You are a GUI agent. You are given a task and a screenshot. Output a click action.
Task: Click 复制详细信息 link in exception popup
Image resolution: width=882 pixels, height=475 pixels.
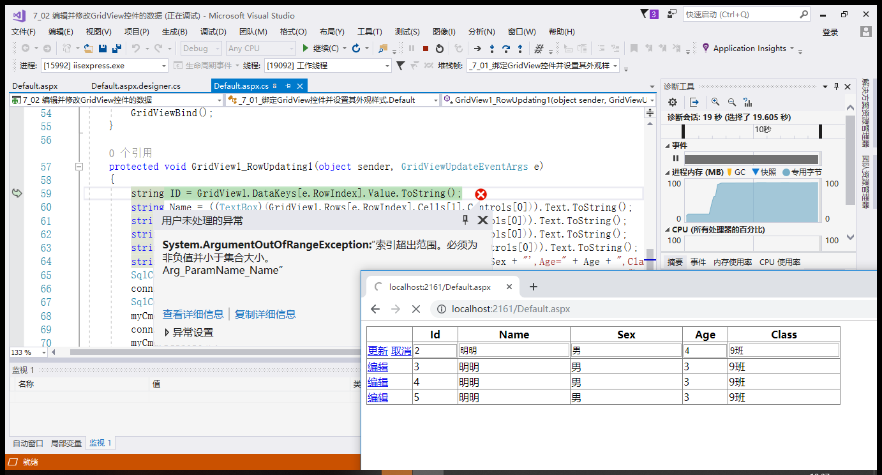click(x=265, y=314)
